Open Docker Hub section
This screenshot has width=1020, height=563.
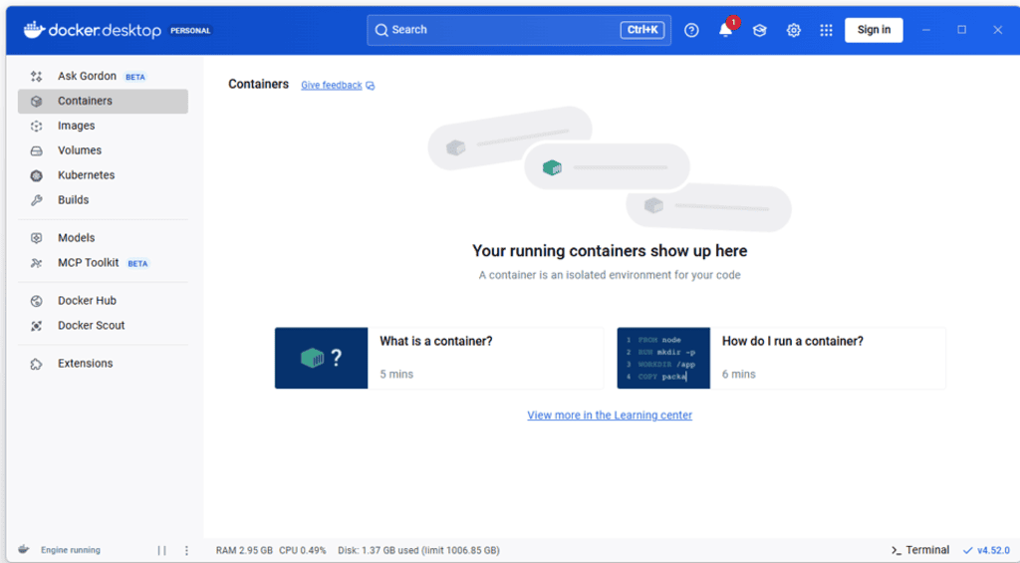103,300
